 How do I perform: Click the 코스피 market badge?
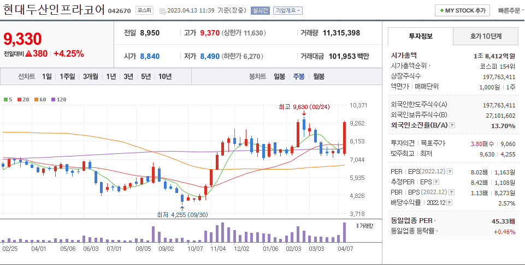click(x=144, y=10)
